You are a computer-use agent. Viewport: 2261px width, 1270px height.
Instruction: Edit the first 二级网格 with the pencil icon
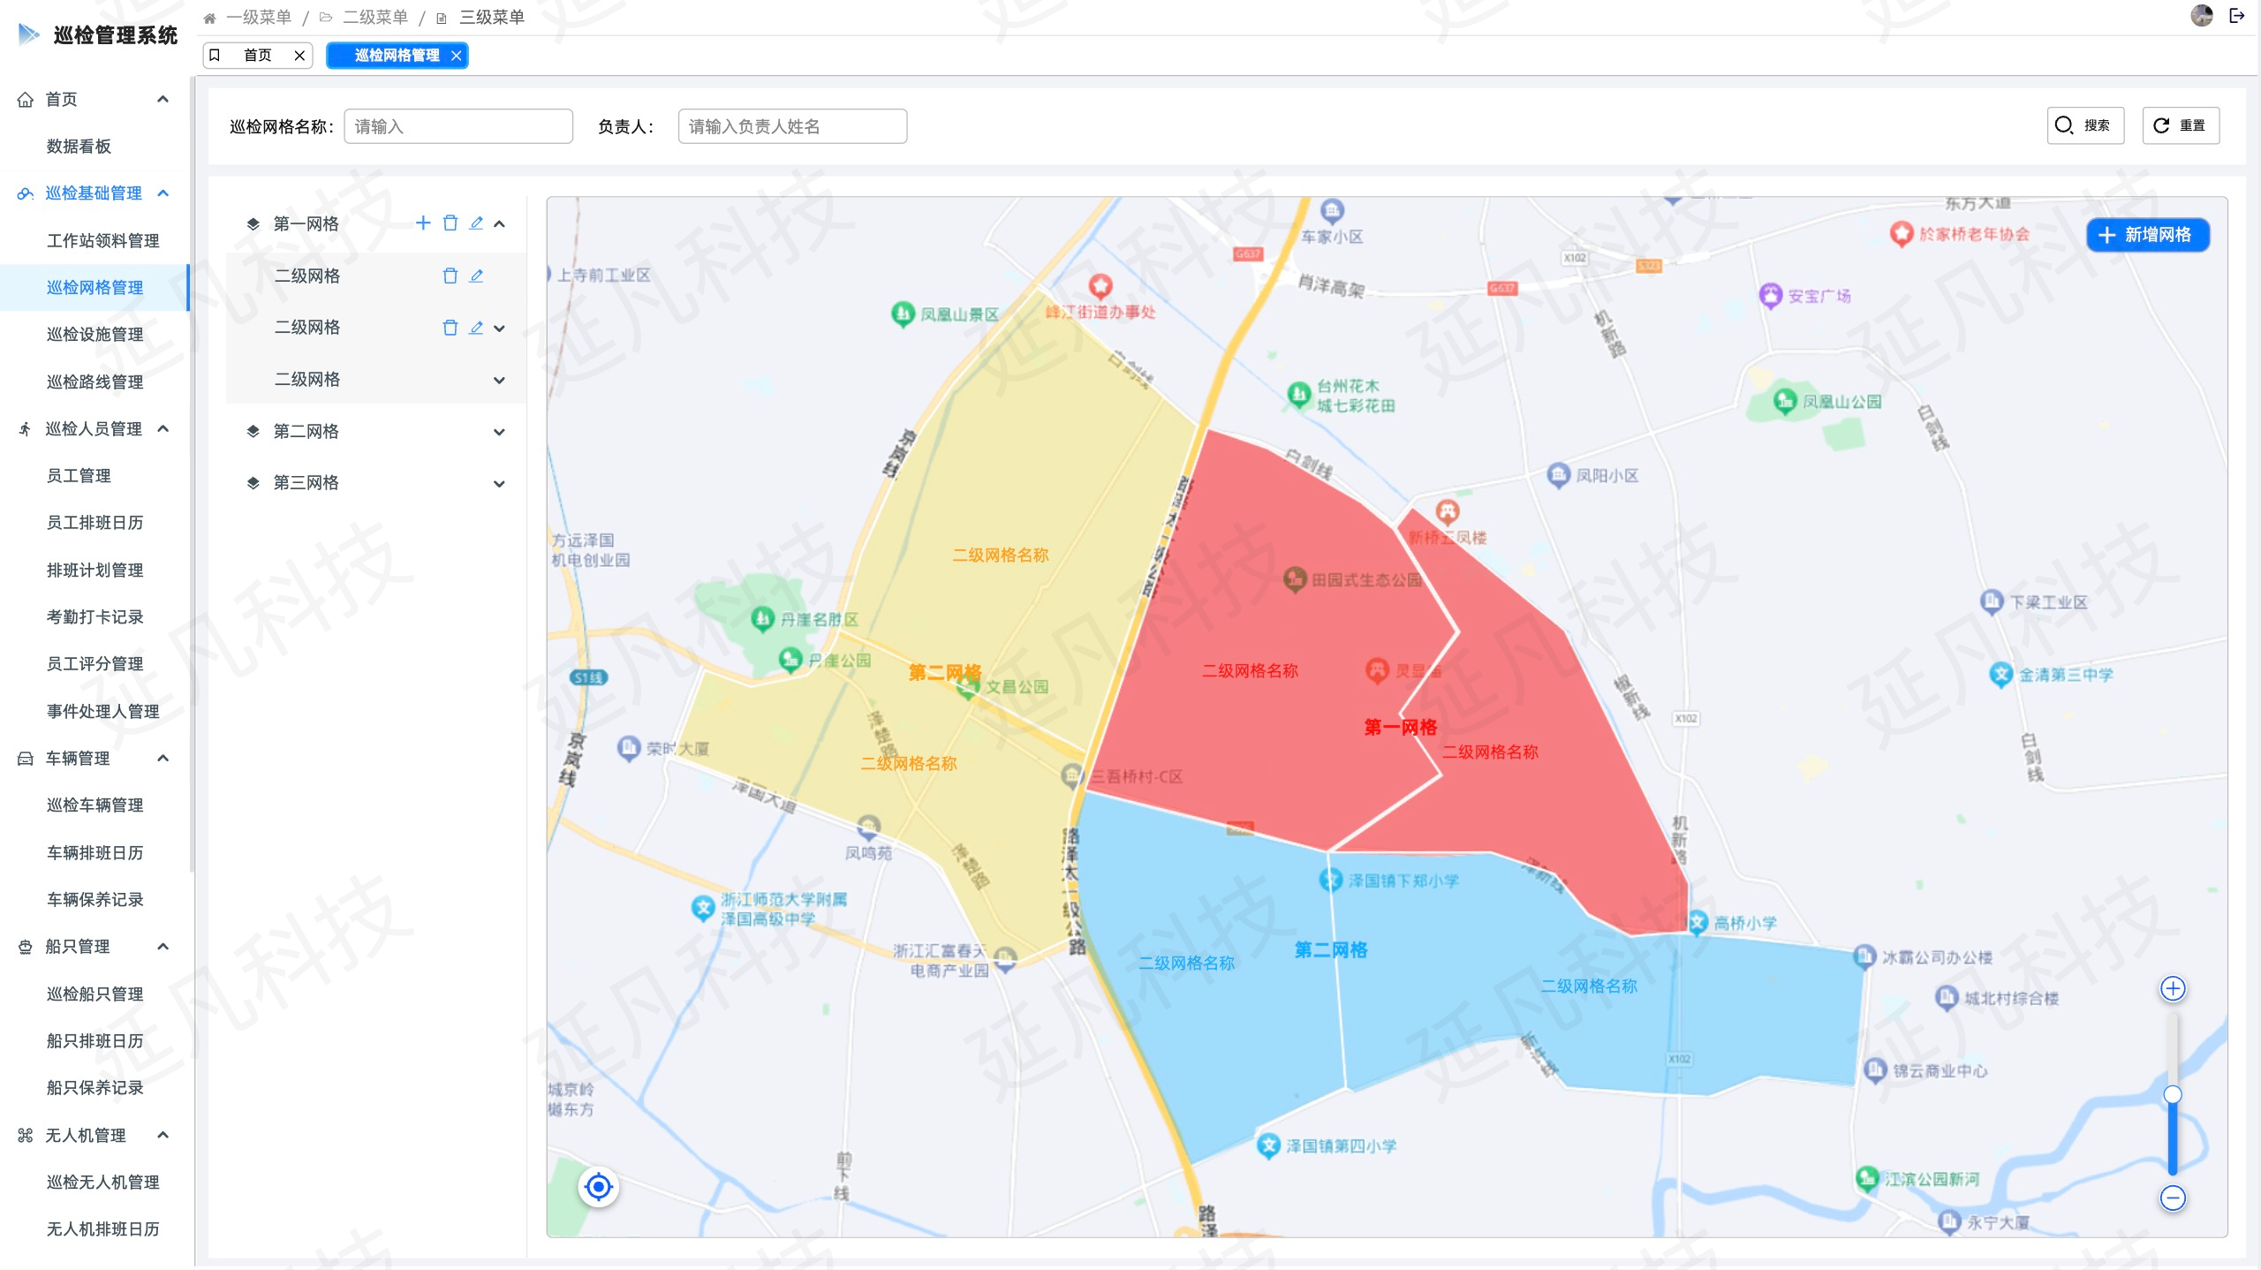476,276
